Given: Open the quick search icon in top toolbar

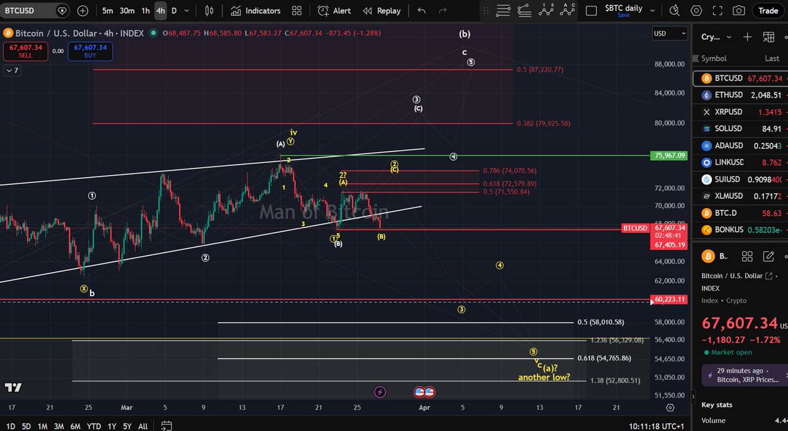Looking at the screenshot, I should (x=676, y=11).
